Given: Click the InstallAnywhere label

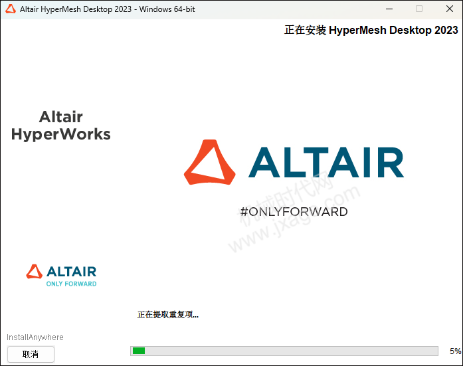Looking at the screenshot, I should [x=35, y=337].
